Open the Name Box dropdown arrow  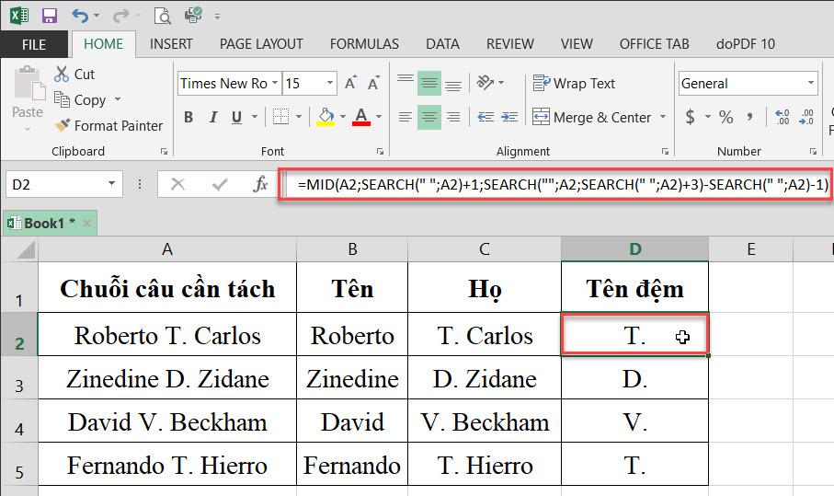(111, 184)
